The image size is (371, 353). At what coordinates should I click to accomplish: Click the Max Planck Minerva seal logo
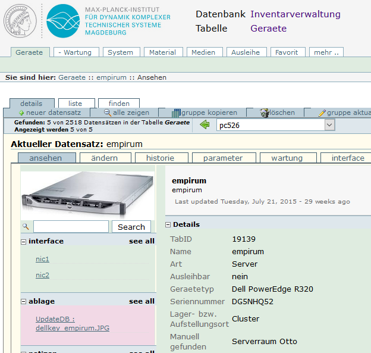click(x=21, y=23)
